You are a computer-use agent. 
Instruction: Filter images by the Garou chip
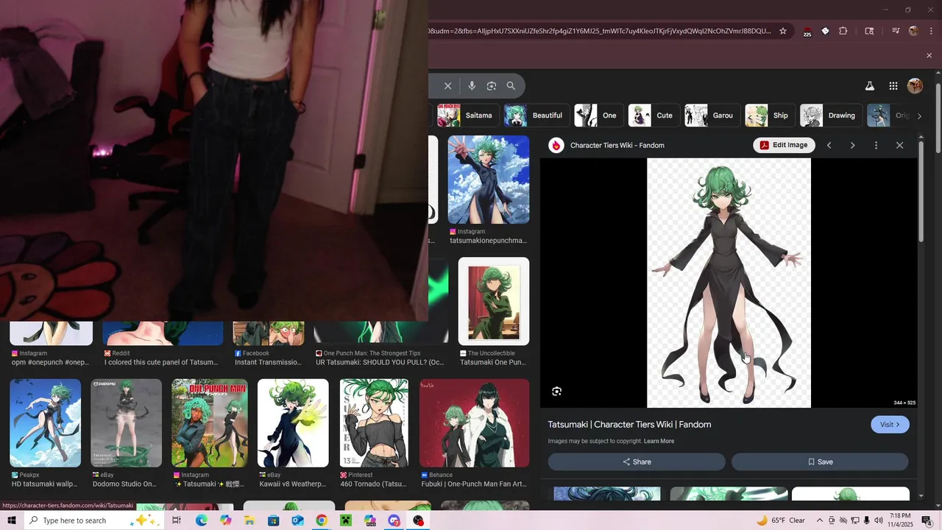[711, 116]
